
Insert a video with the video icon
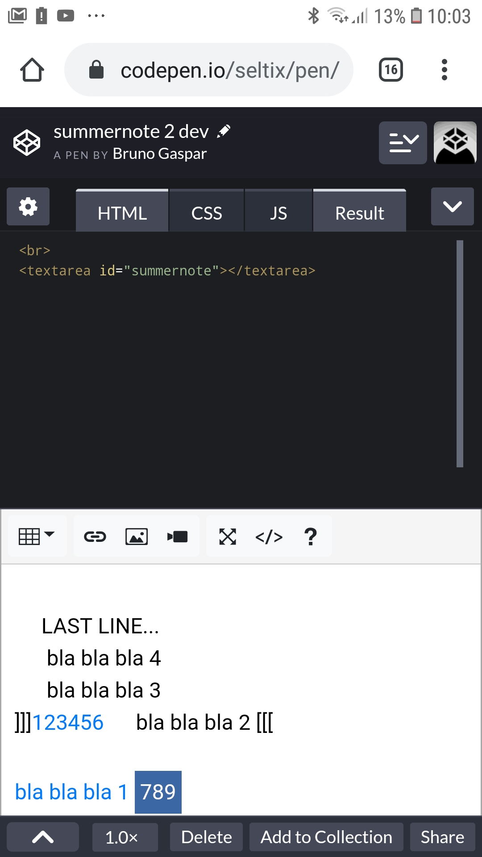(x=177, y=536)
